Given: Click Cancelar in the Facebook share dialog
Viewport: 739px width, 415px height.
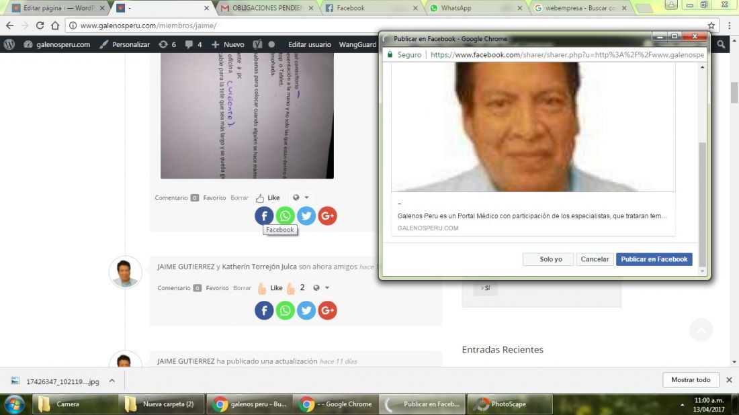Looking at the screenshot, I should (595, 259).
